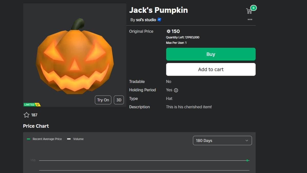This screenshot has width=307, height=173.
Task: Open the shopping cart icon
Action: (249, 11)
